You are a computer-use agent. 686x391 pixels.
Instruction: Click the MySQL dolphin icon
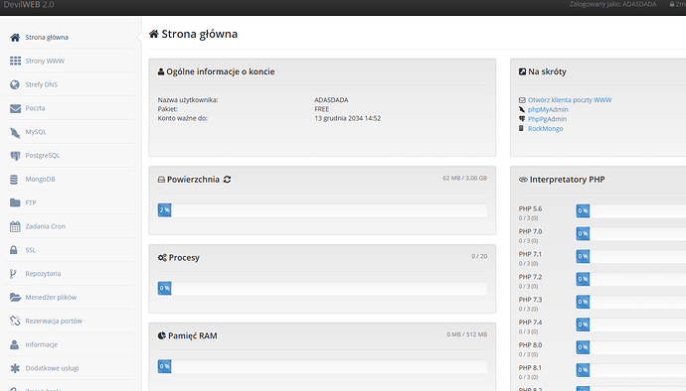tap(15, 132)
